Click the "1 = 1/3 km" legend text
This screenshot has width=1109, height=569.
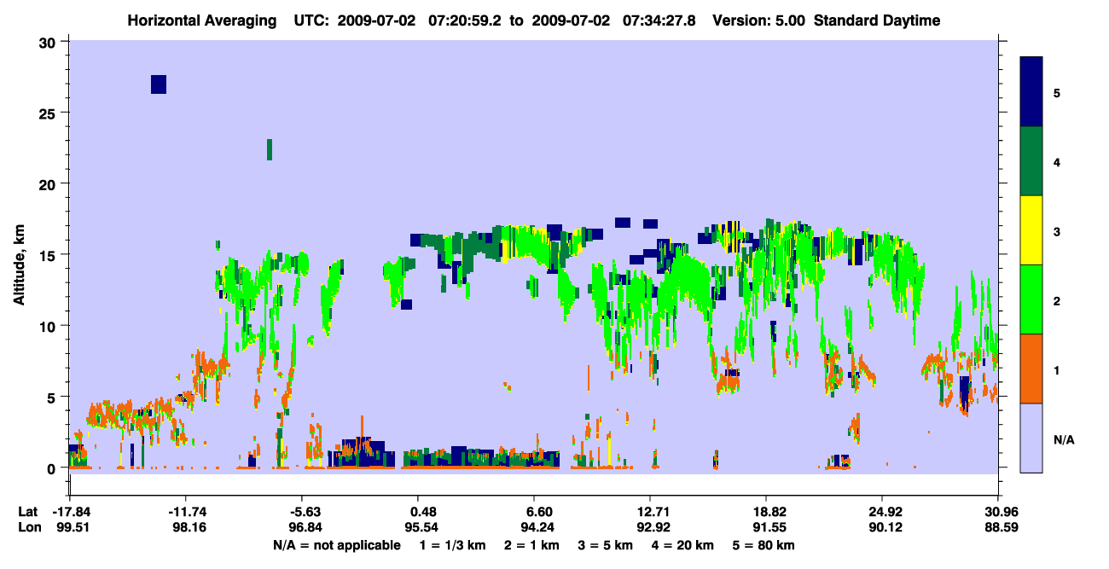[454, 545]
